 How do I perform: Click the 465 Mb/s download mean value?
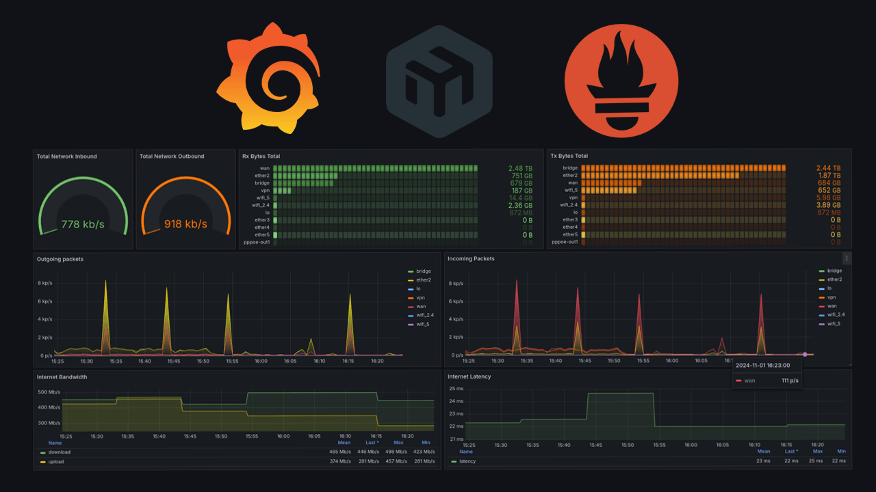coord(339,452)
